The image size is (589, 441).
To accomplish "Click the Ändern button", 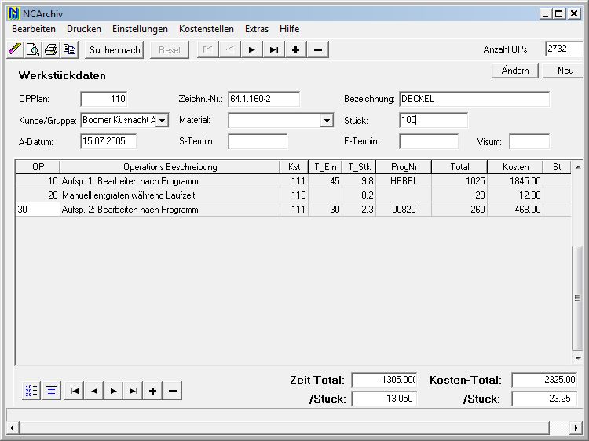I will [515, 71].
